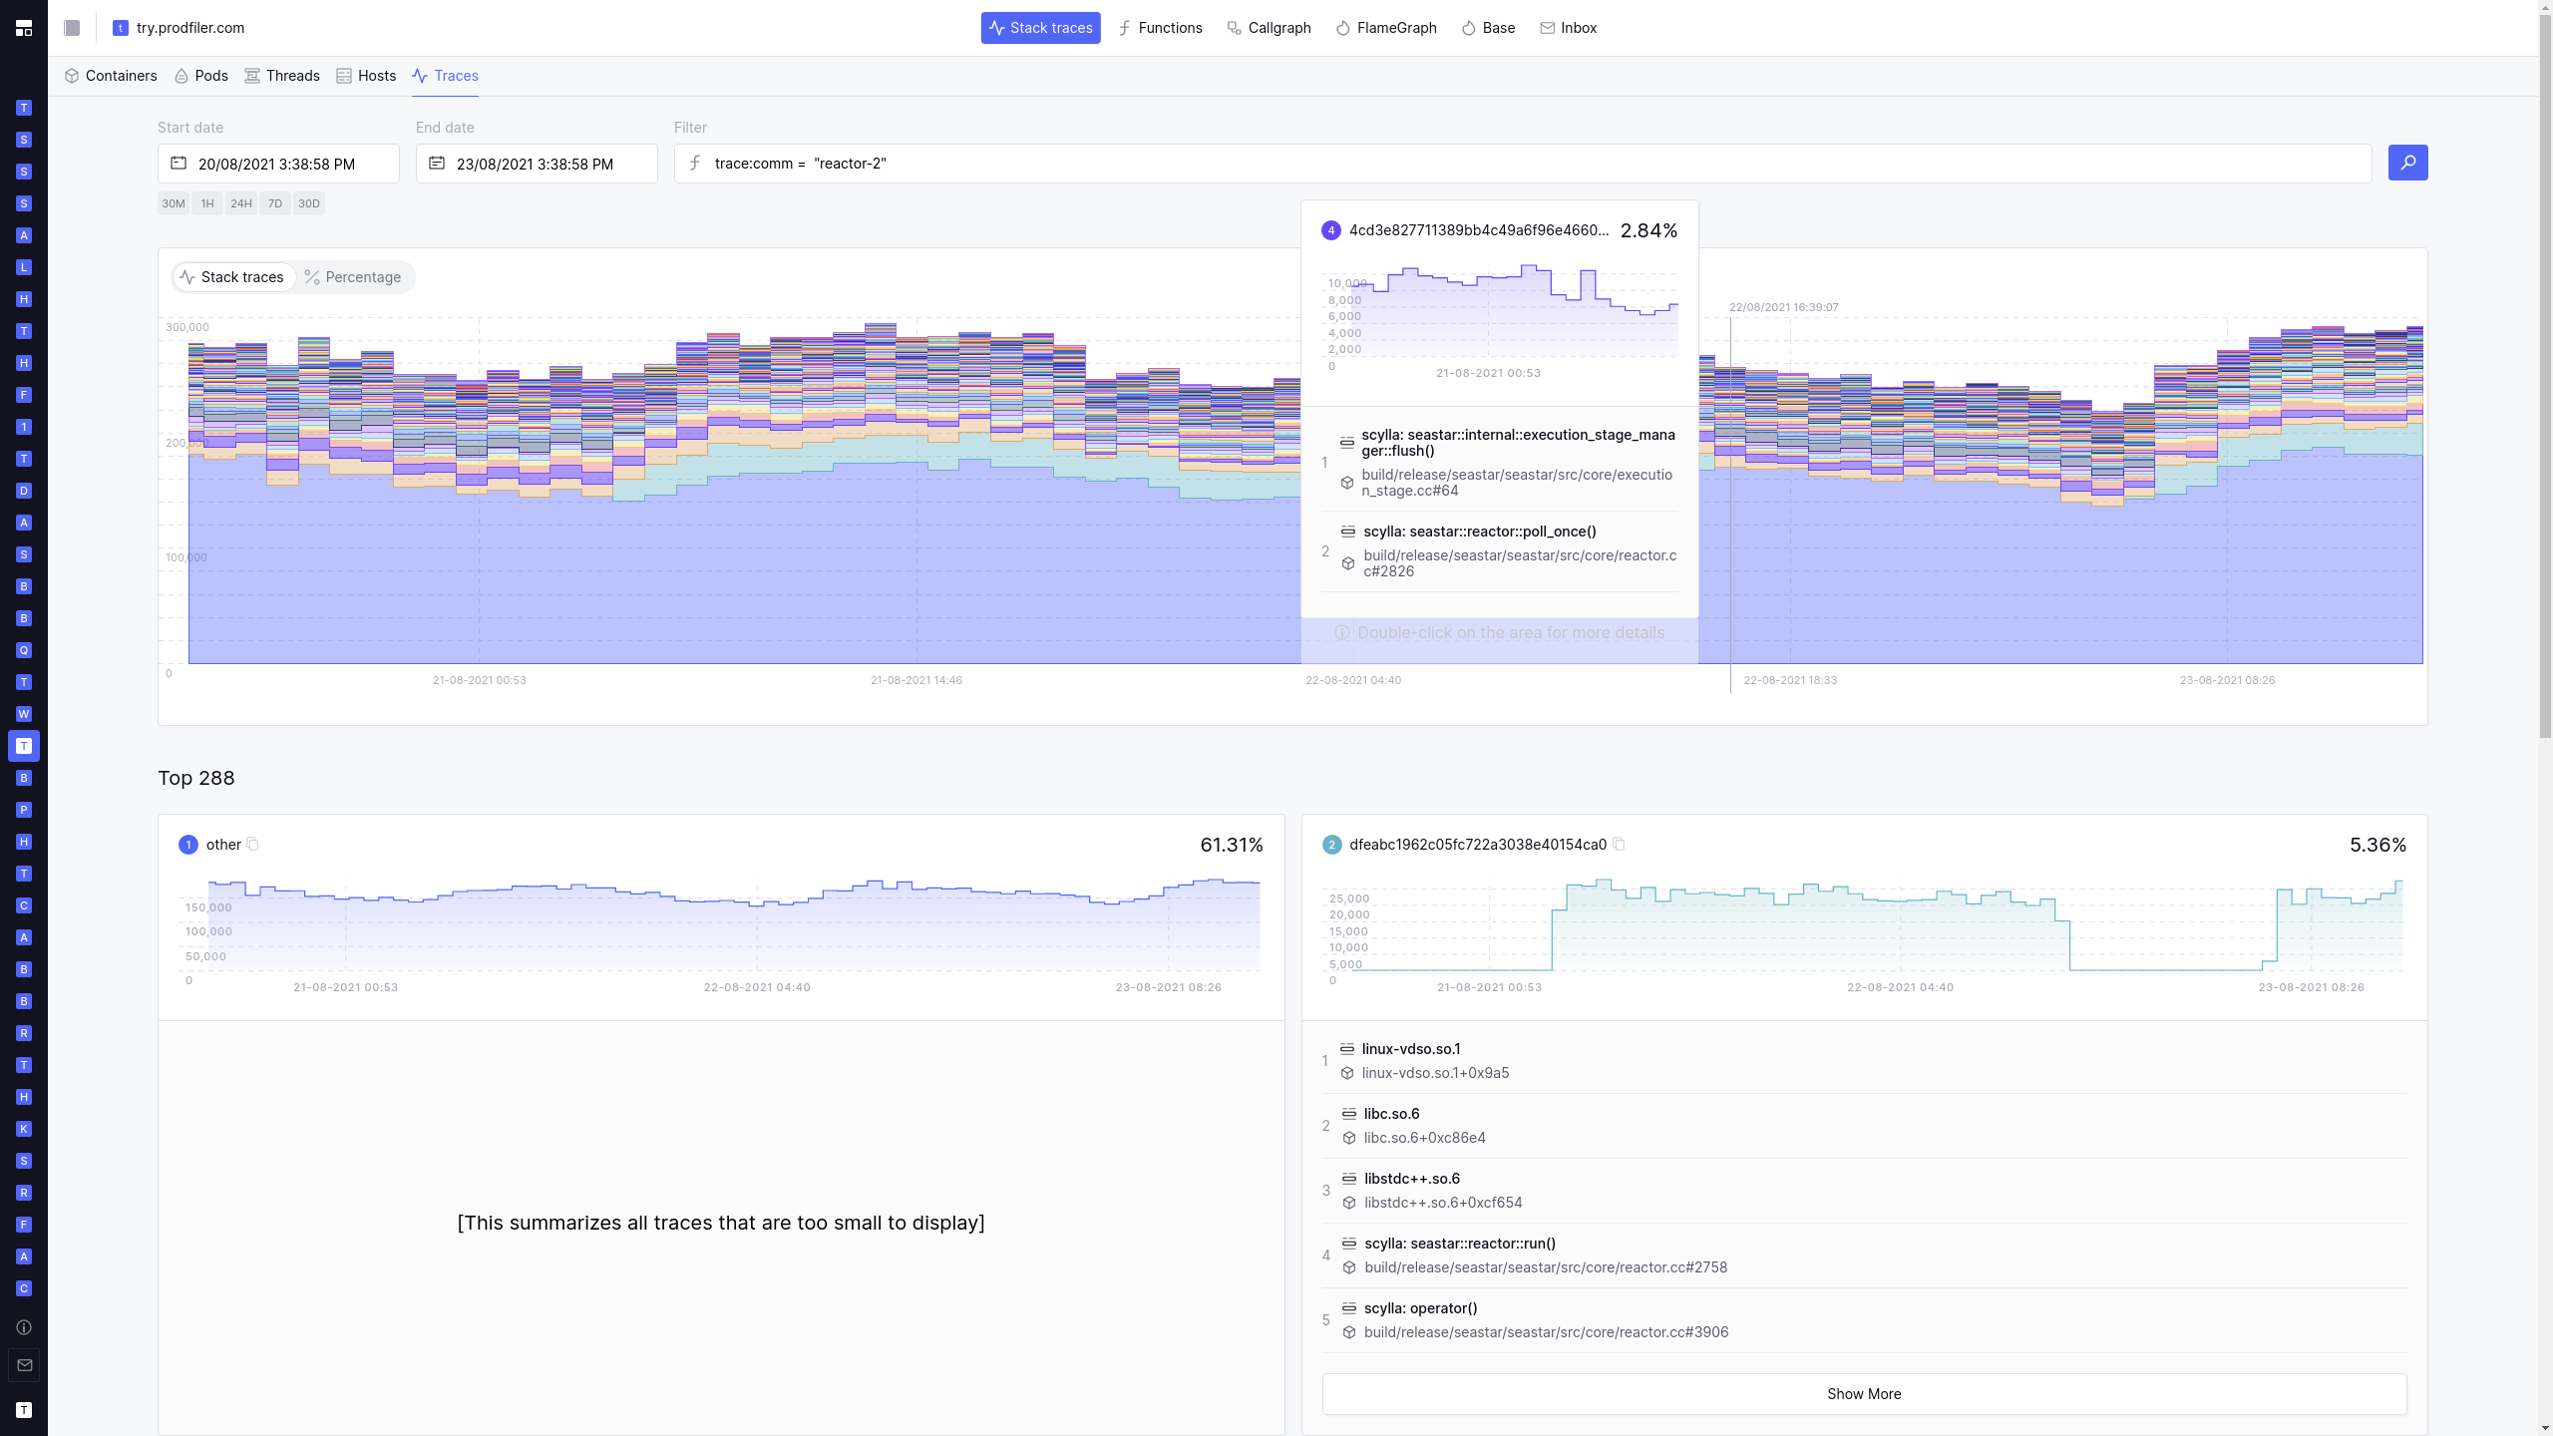Select the K project icon in sidebar

(24, 1129)
